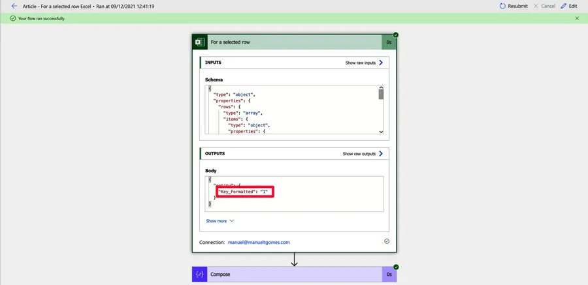The image size is (588, 285).
Task: Expand the Compose action card
Action: point(294,275)
